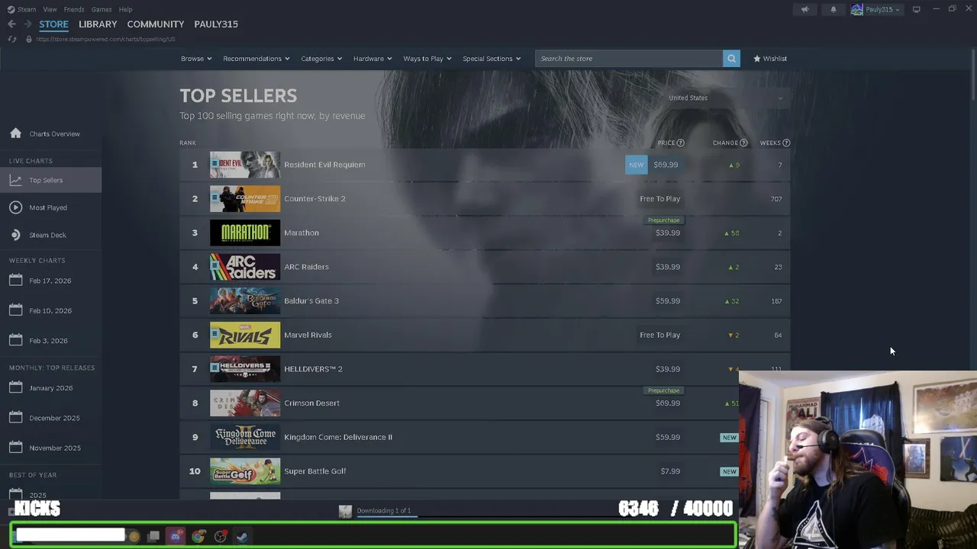Screen dimensions: 977x549
Task: Click the Free To Play label for Marvel Rivals
Action: (x=659, y=335)
